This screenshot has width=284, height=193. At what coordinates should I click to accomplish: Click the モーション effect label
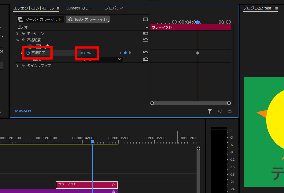(35, 34)
